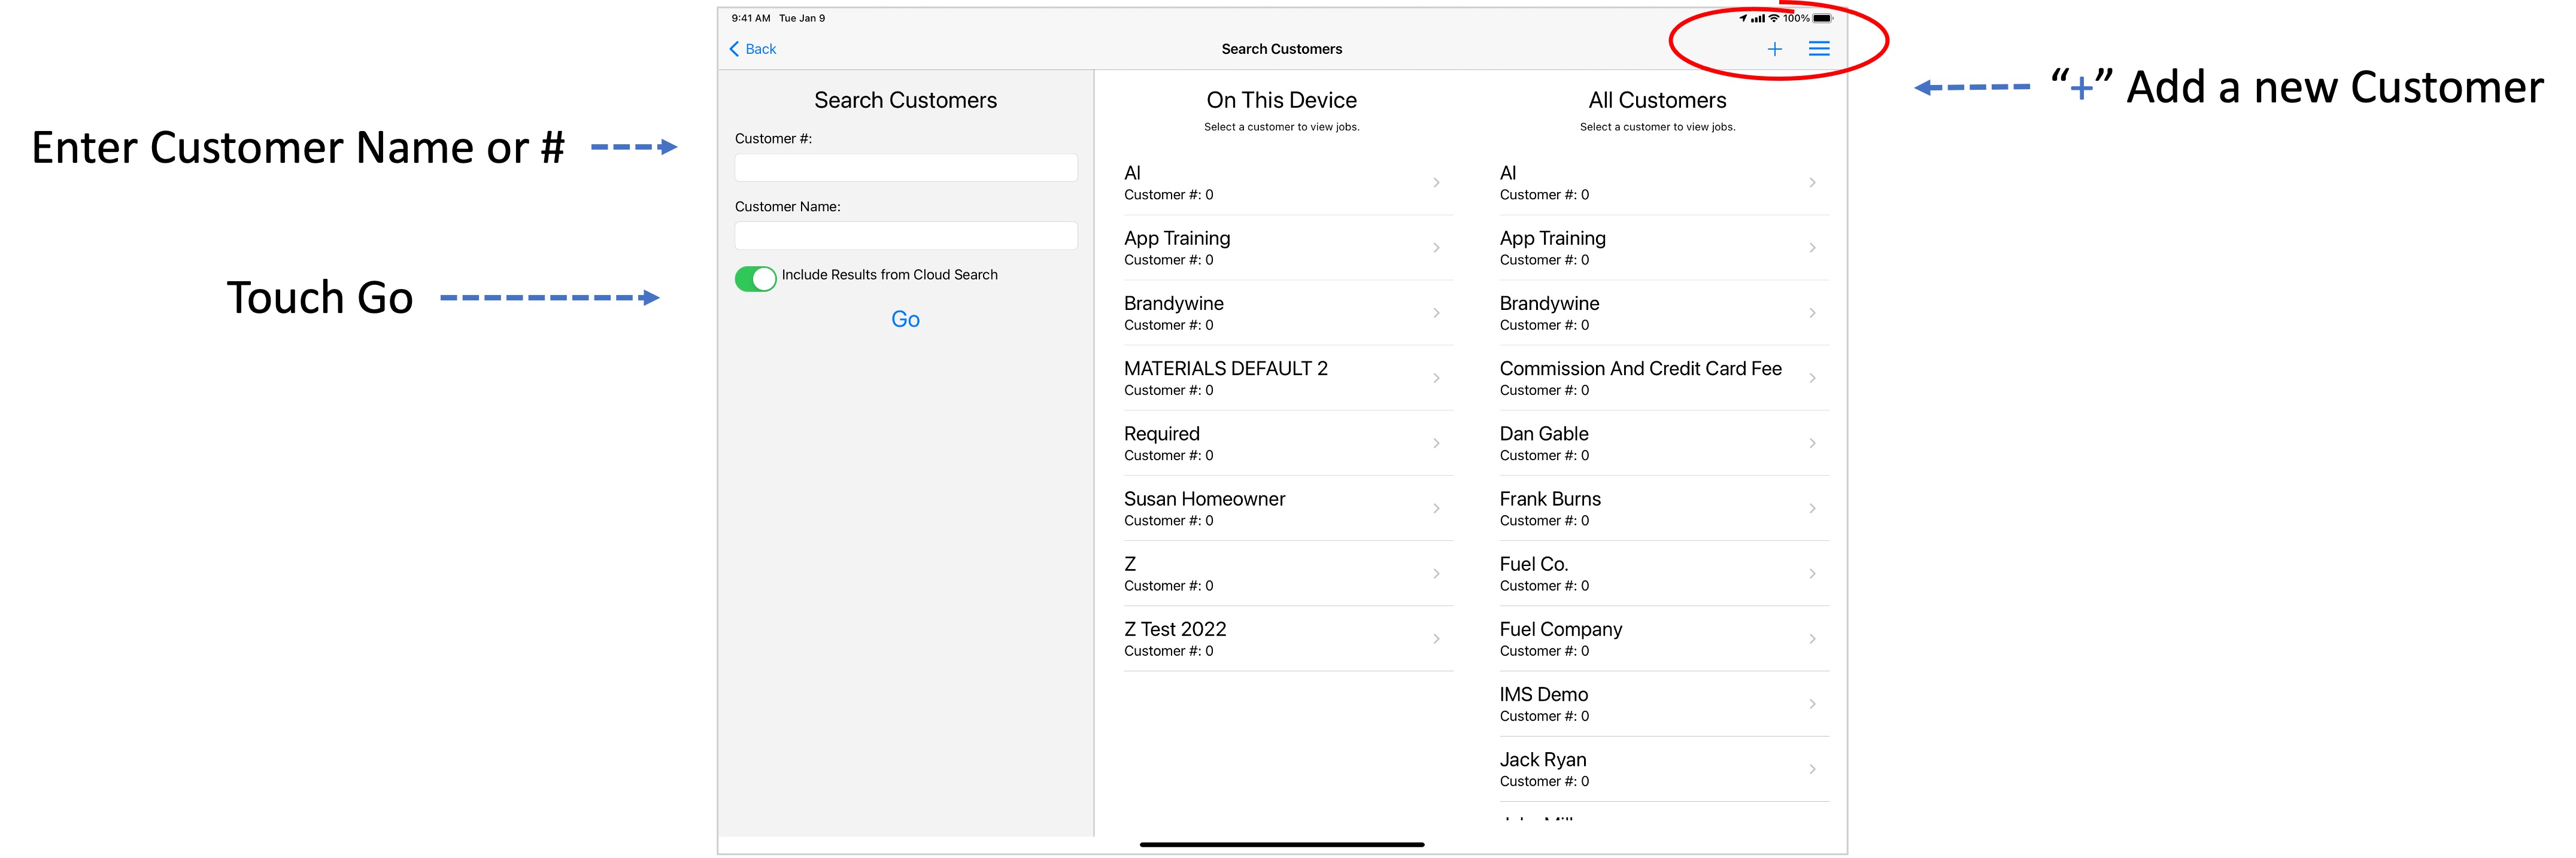Click the Customer Name input field

[906, 235]
